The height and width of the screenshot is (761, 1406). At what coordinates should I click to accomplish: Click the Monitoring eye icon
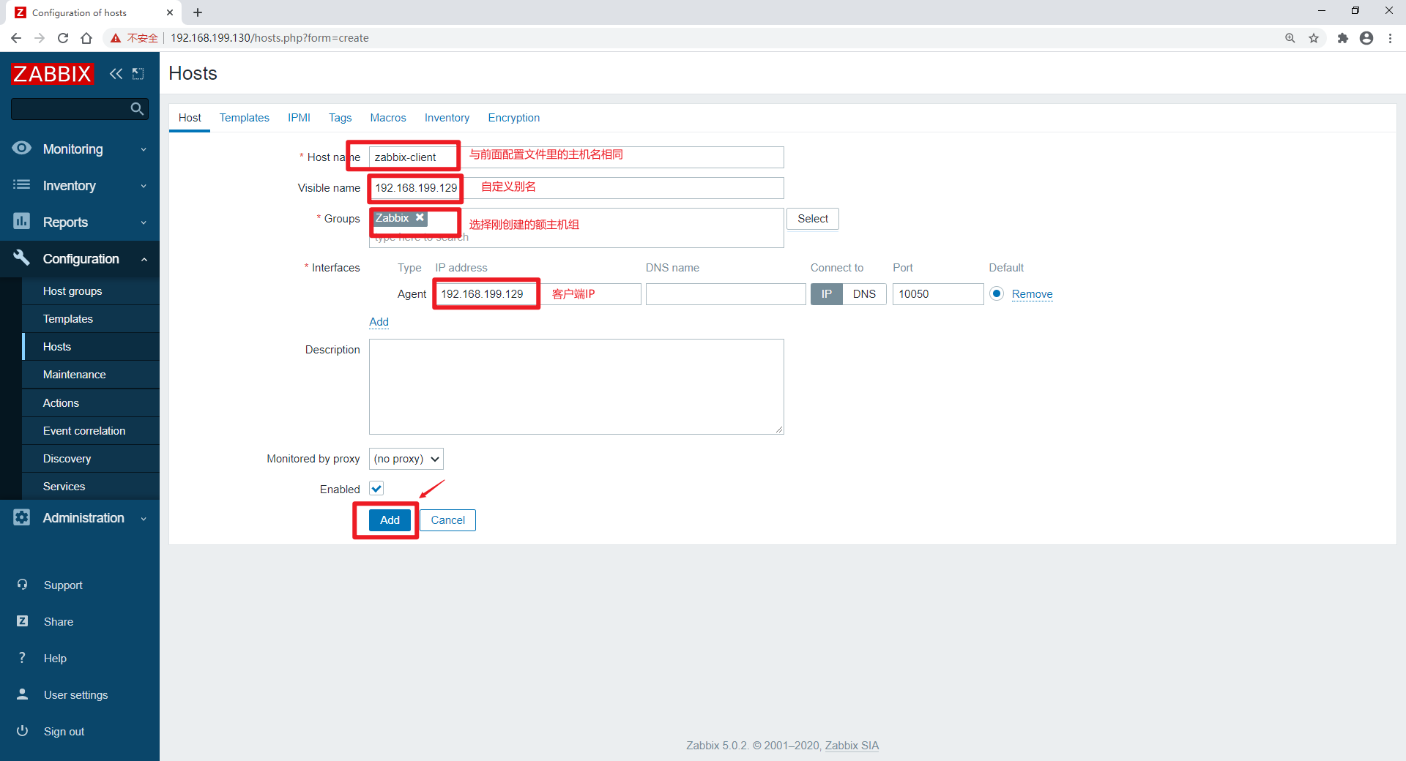(22, 149)
